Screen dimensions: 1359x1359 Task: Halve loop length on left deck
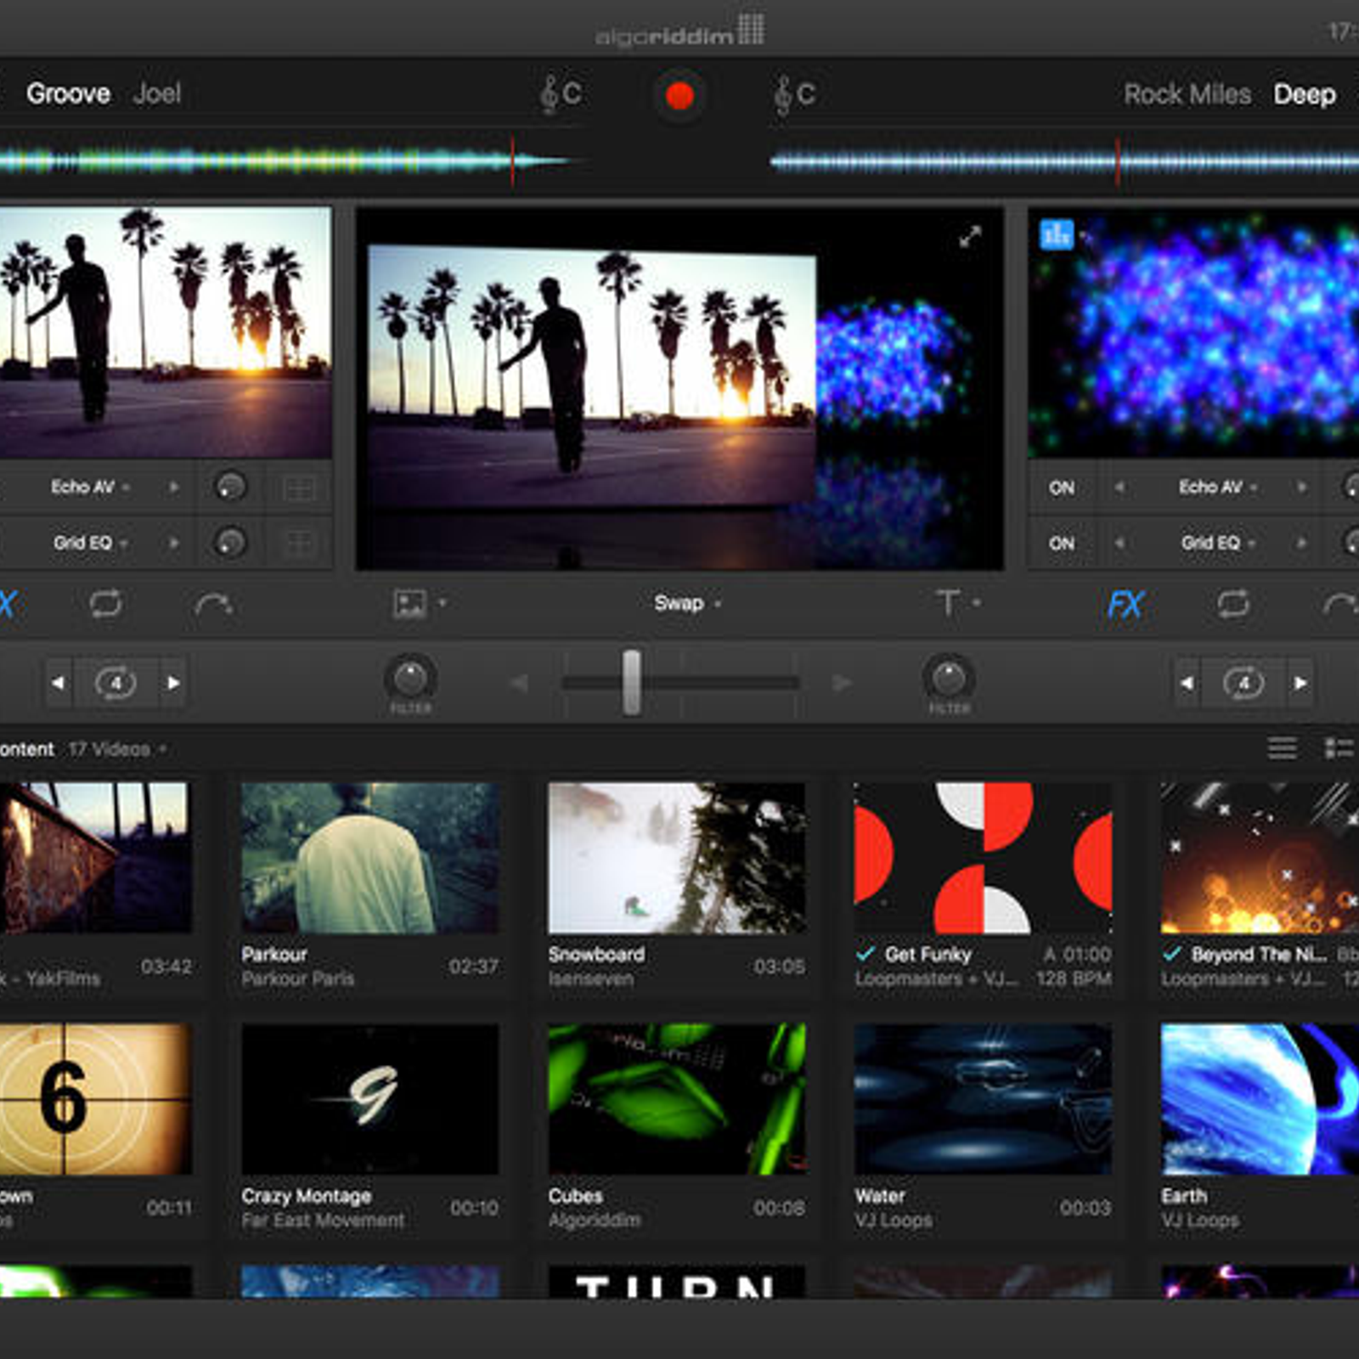58,683
